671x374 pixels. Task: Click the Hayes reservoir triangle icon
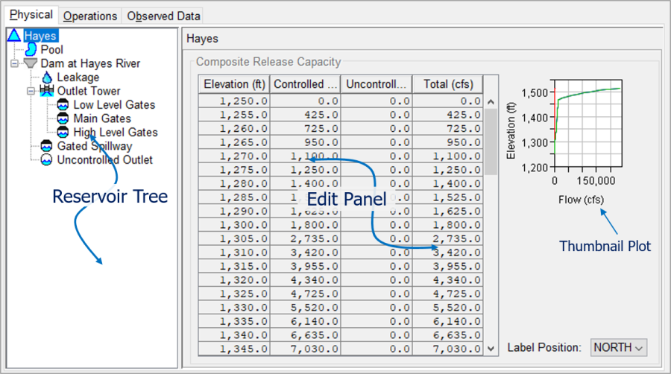pos(14,36)
